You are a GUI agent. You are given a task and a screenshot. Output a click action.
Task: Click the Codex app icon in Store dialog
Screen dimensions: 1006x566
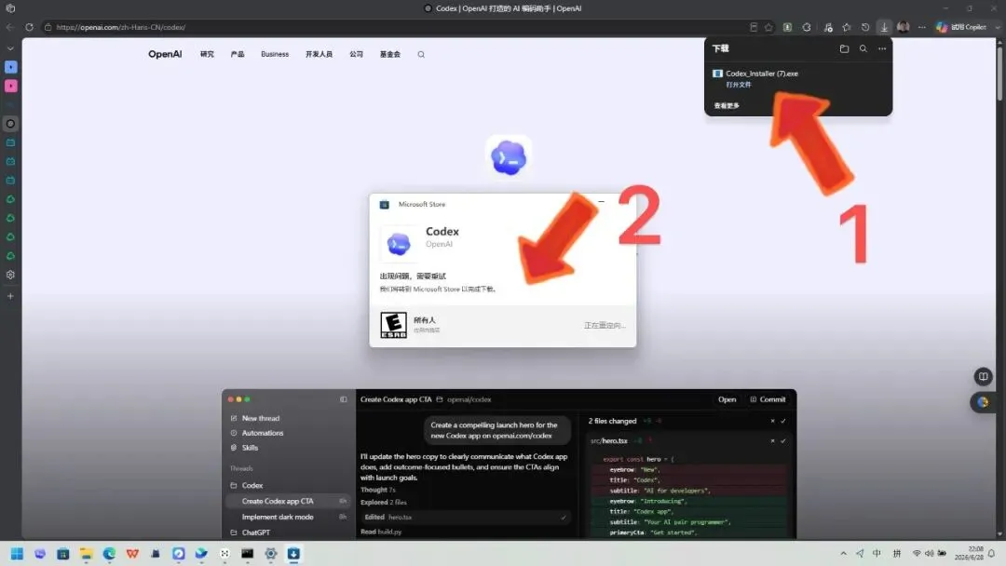click(x=399, y=244)
